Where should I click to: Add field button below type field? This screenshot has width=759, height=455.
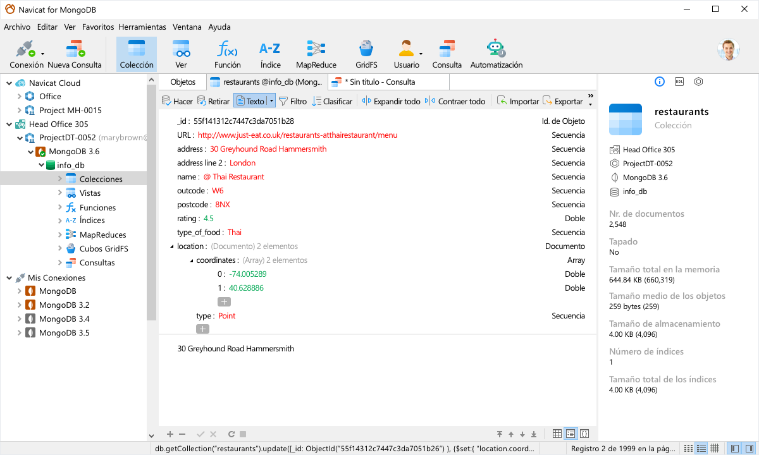(x=202, y=329)
